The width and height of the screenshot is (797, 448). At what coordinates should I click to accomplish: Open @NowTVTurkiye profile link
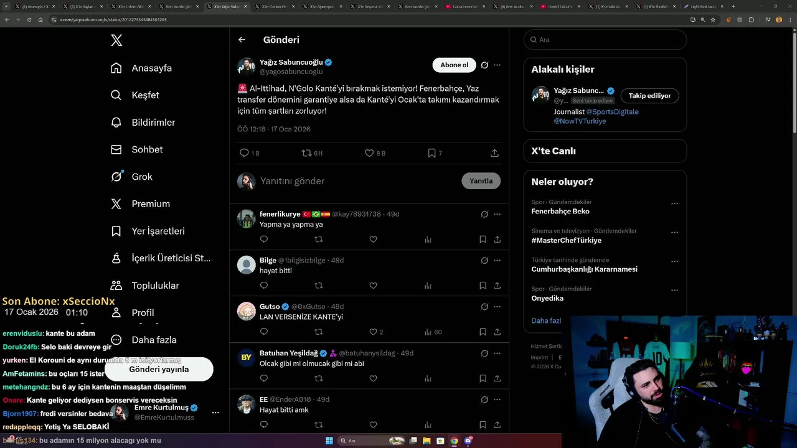click(580, 121)
